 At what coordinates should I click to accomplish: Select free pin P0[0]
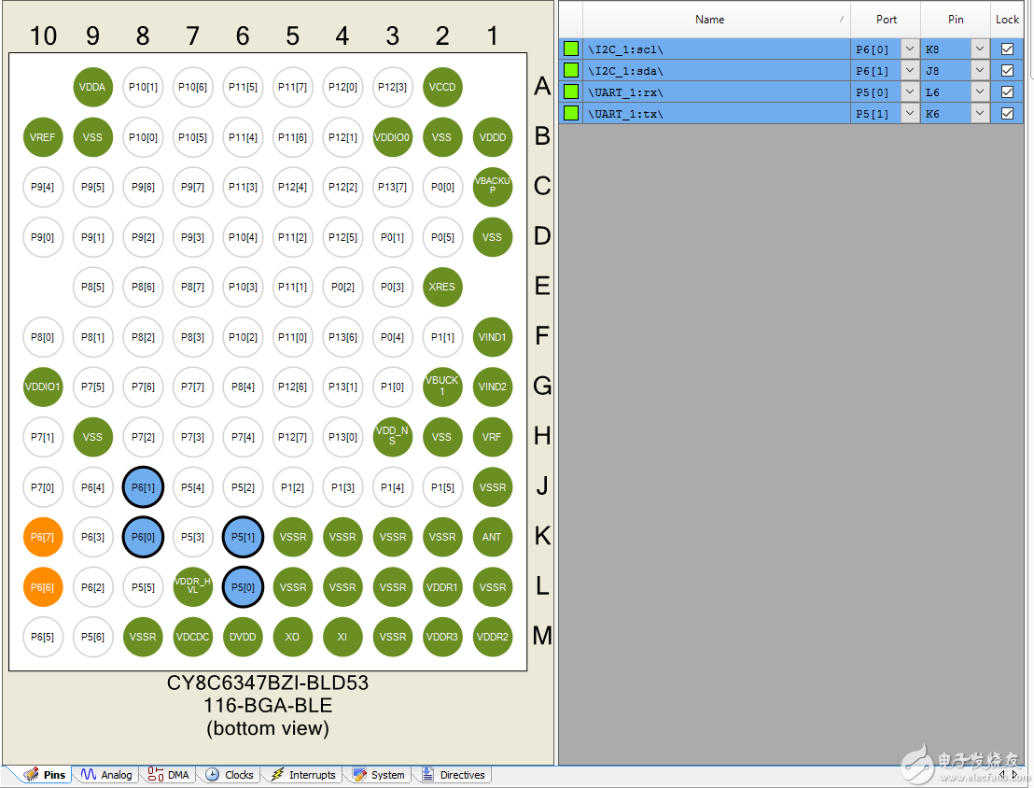click(x=442, y=187)
